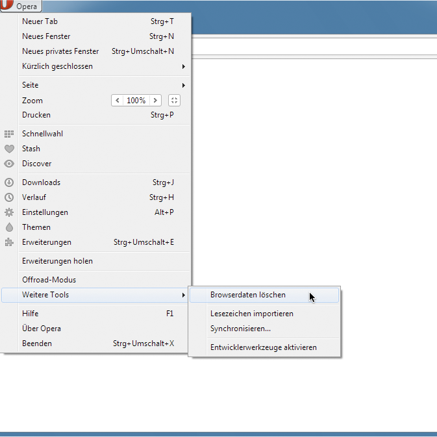The width and height of the screenshot is (437, 437).
Task: Click the Verlauf clock icon
Action: click(x=9, y=197)
